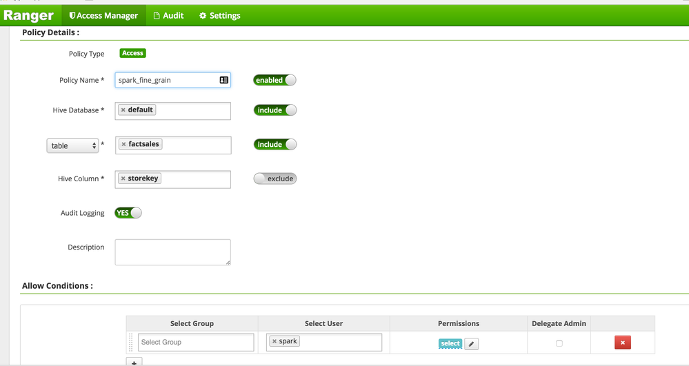Click the Select Group column header
689x366 pixels.
pos(192,323)
